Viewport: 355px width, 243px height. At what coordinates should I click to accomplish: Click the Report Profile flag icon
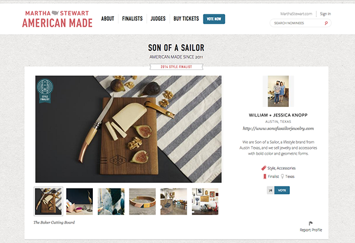[x=311, y=223]
